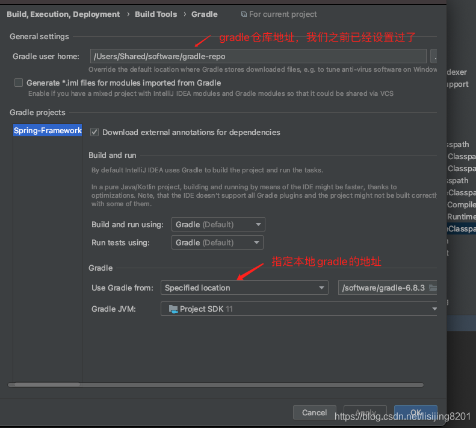Open the 'Build and run using' dropdown
The width and height of the screenshot is (476, 428).
click(218, 224)
